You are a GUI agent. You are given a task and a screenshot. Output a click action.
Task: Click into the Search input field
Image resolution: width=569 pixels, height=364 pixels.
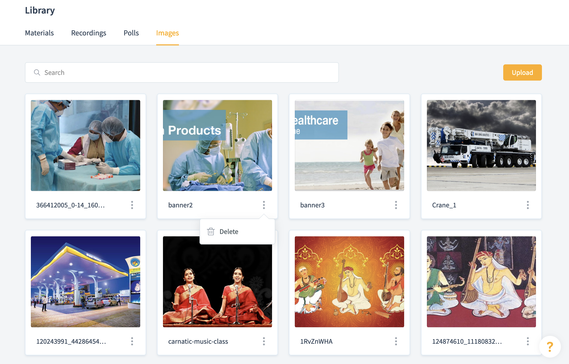click(181, 72)
